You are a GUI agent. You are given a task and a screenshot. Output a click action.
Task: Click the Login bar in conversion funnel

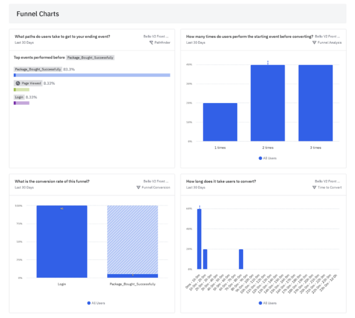tap(62, 242)
